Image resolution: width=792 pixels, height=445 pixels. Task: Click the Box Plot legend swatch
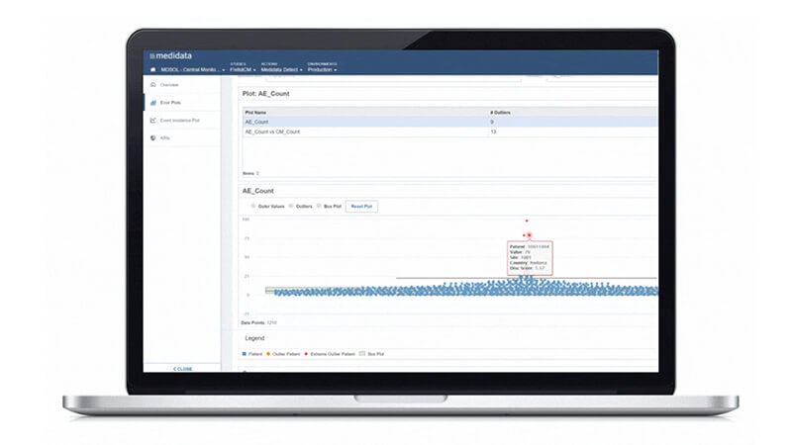click(x=361, y=354)
